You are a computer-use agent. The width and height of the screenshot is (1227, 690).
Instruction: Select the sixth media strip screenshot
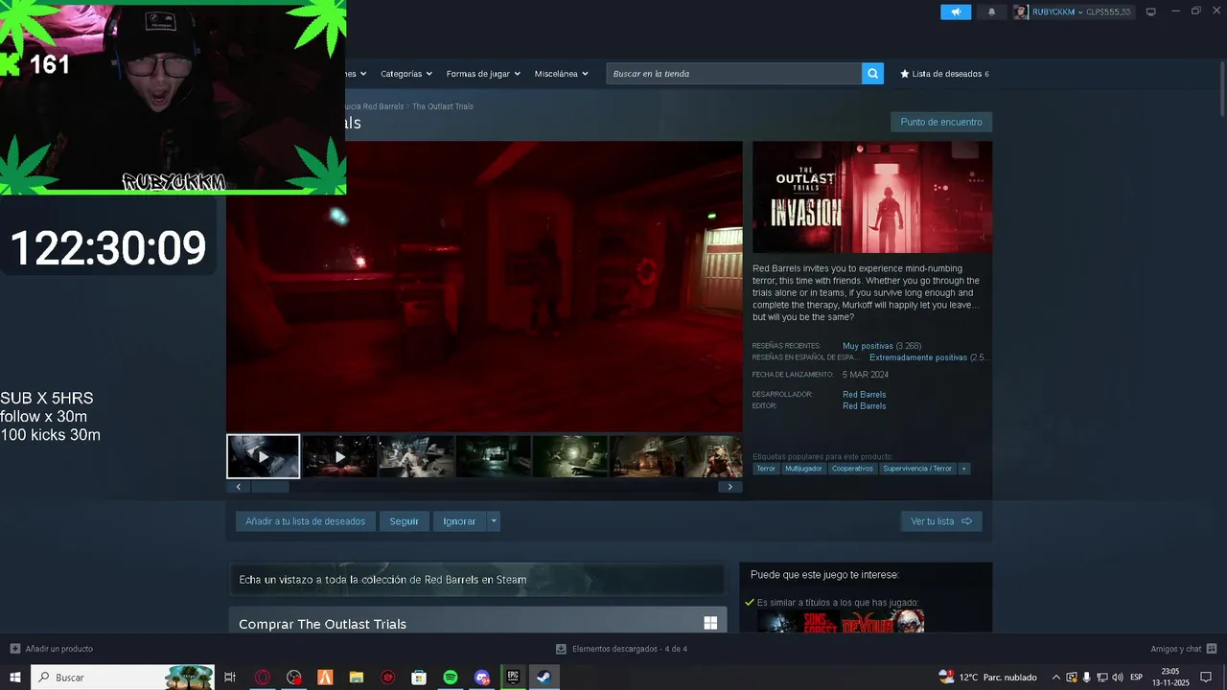tap(646, 456)
